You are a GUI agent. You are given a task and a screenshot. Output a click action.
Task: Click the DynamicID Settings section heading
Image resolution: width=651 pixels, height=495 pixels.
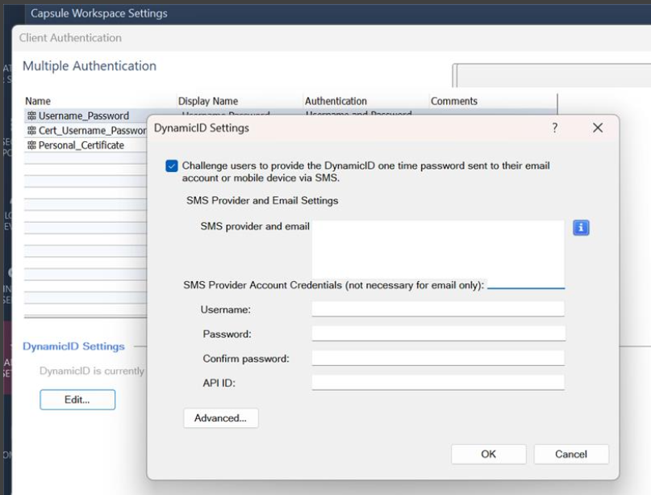click(73, 346)
